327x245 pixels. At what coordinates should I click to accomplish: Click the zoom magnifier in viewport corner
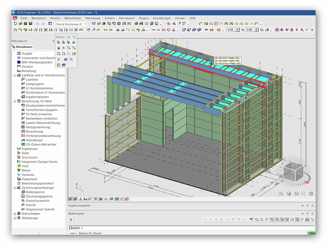tap(281, 194)
